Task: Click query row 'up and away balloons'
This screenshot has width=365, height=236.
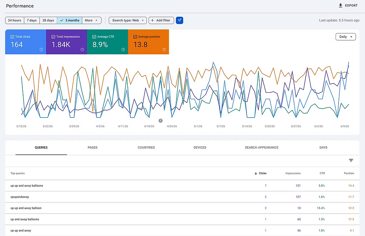Action: [182, 219]
